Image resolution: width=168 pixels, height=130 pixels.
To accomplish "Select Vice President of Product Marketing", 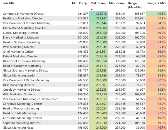I will 27,23.
